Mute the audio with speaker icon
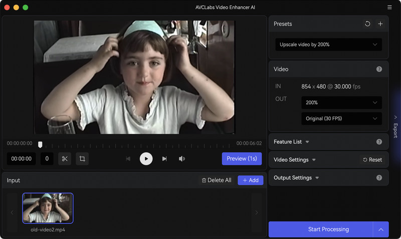This screenshot has width=401, height=239. pyautogui.click(x=182, y=159)
